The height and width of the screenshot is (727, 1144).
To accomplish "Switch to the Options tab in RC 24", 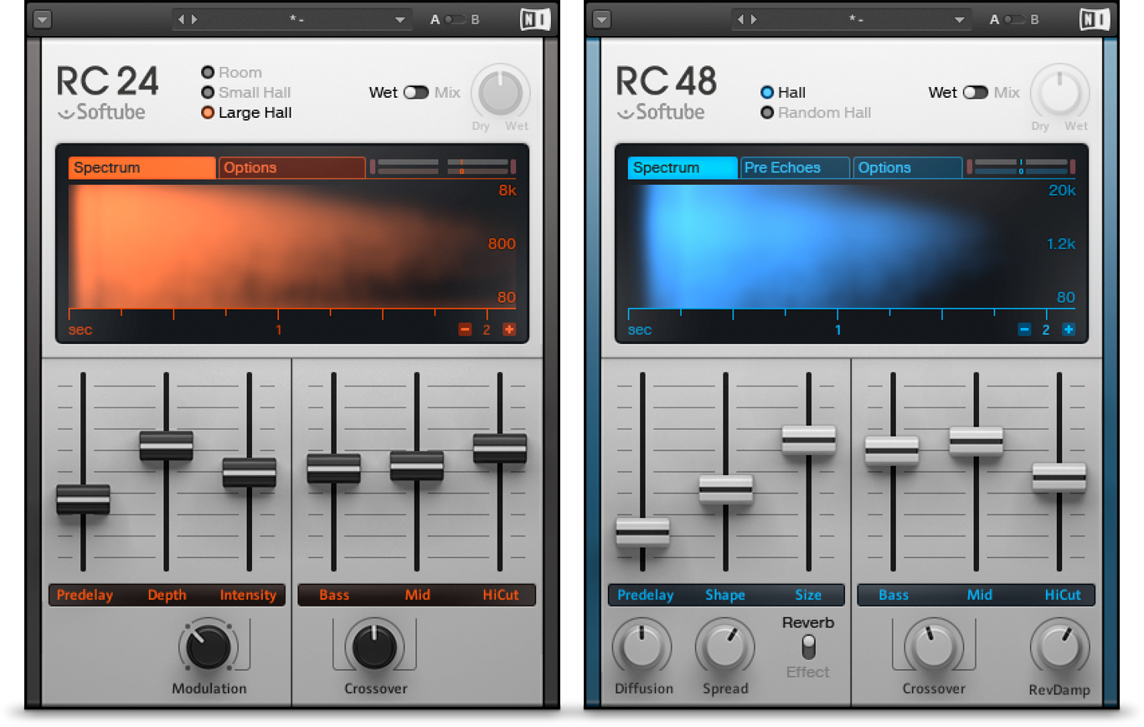I will pos(292,167).
